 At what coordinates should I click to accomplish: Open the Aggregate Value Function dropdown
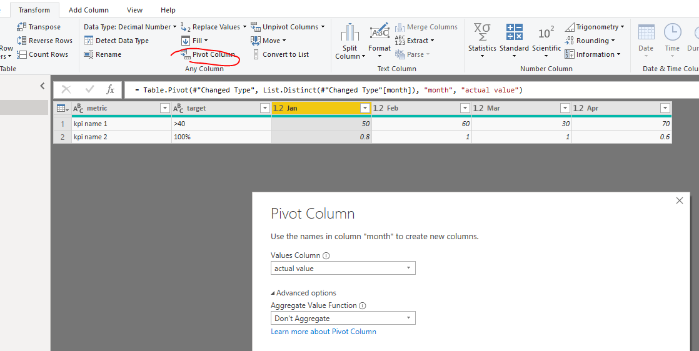click(343, 318)
